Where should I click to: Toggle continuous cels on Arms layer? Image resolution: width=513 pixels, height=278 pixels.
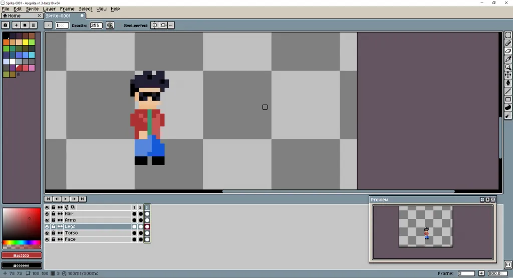[60, 220]
